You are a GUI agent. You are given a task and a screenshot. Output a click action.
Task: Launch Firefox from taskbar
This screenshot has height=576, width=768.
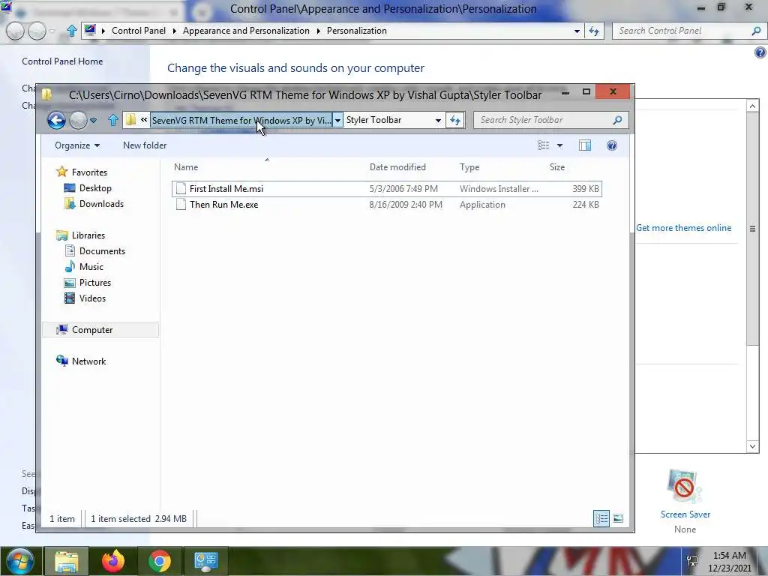click(113, 561)
